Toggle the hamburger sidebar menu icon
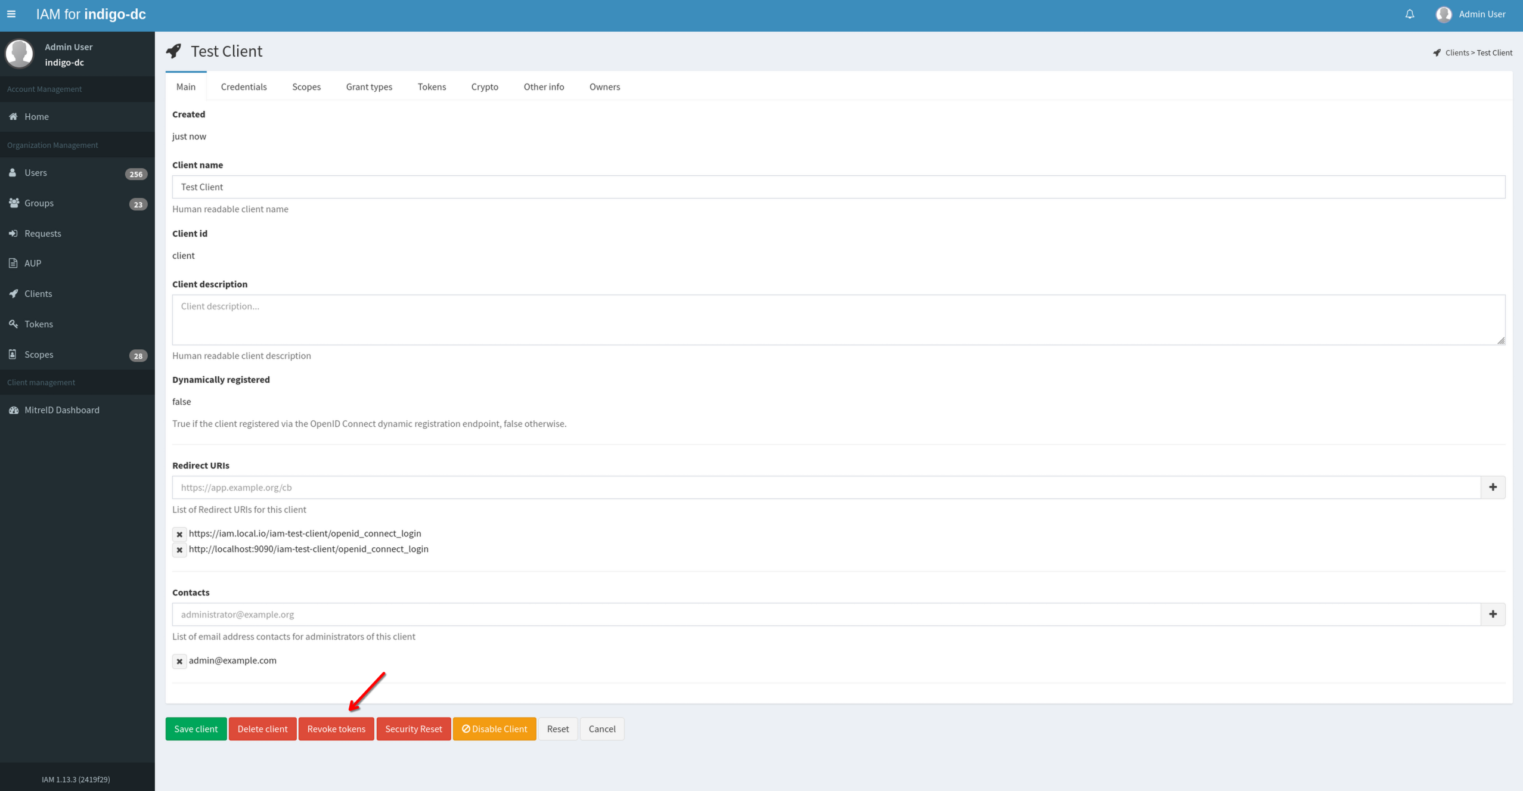Viewport: 1523px width, 791px height. (x=11, y=14)
